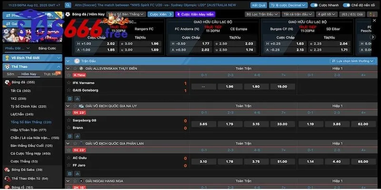This screenshot has height=190, width=381.
Task: Toggle the Cược Nhanh switch
Action: [314, 5]
